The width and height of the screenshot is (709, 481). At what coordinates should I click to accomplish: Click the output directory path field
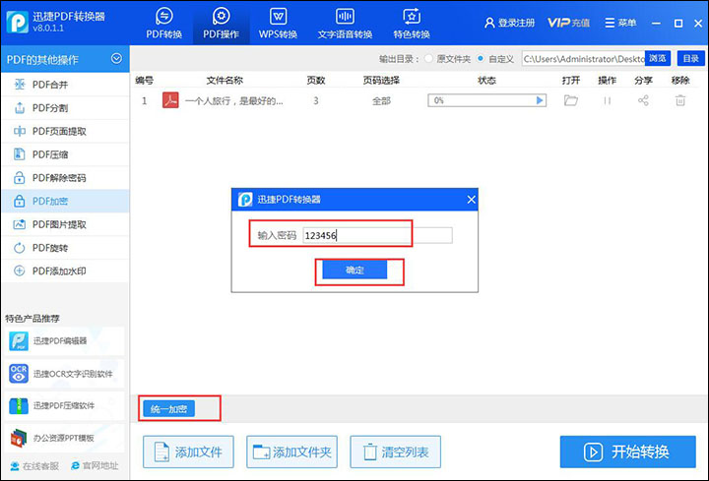point(583,59)
